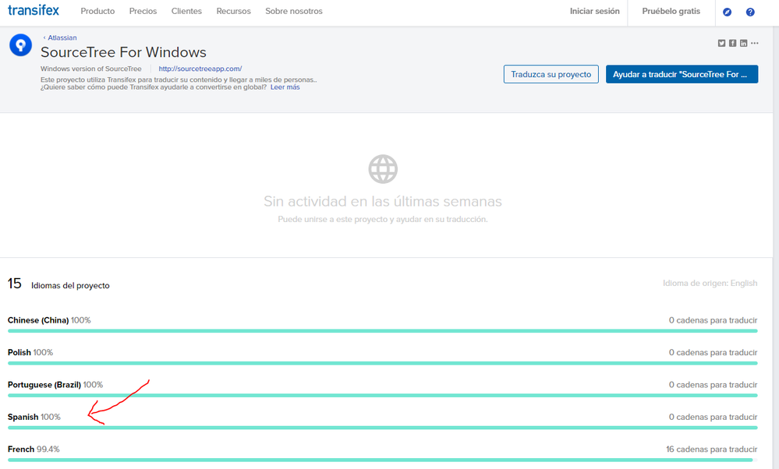Click '0 cadenas para traducir' for Portuguese
This screenshot has height=469, width=779.
(x=713, y=385)
